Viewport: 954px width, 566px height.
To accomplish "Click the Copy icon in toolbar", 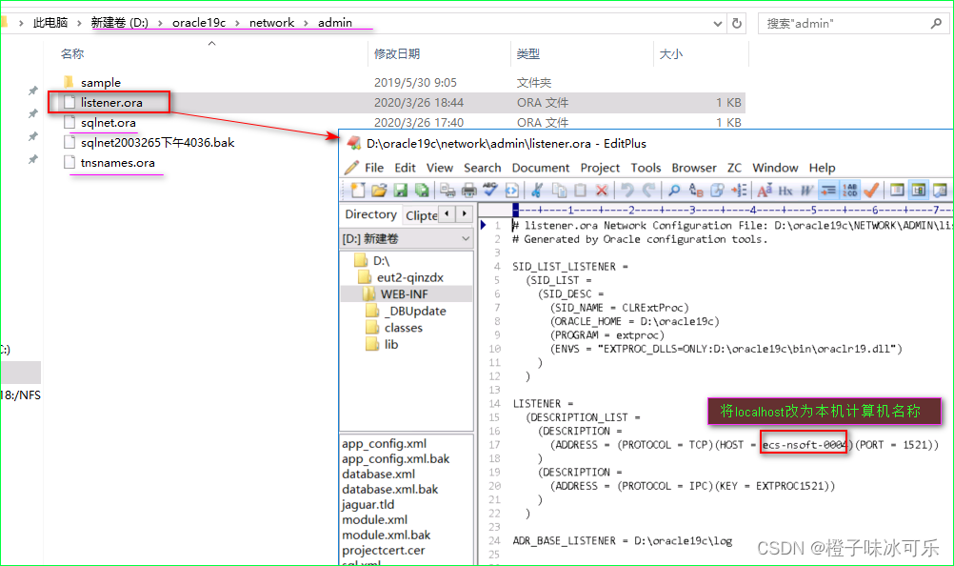I will pos(559,191).
